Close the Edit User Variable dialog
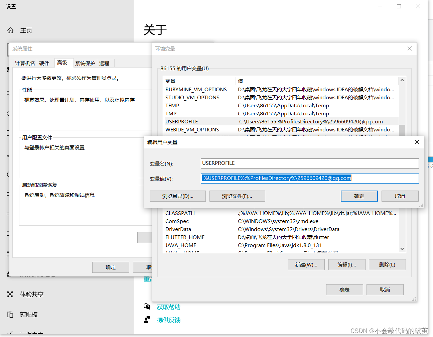Image resolution: width=433 pixels, height=337 pixels. [x=417, y=142]
